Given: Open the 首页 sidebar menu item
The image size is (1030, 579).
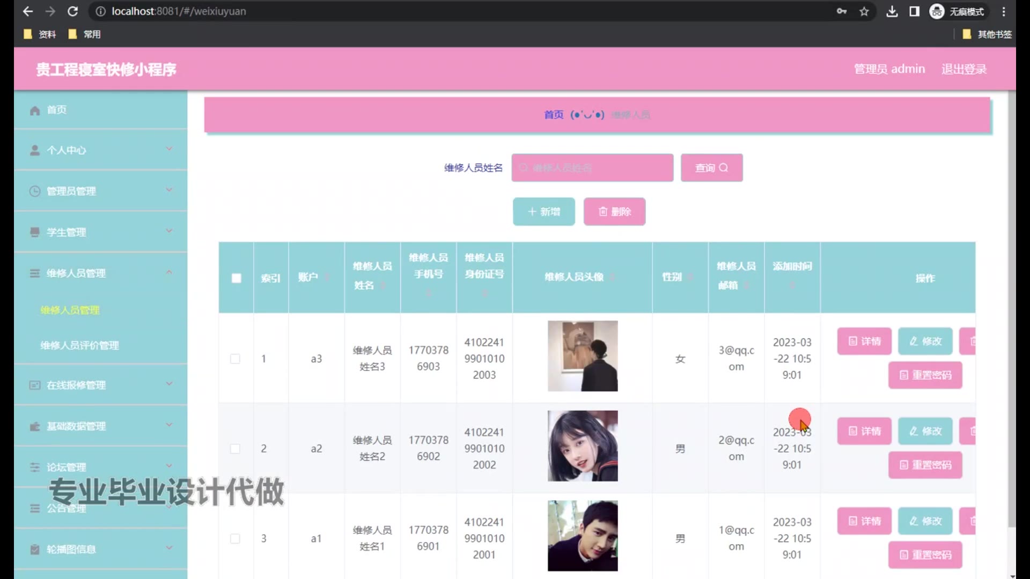Looking at the screenshot, I should tap(101, 110).
